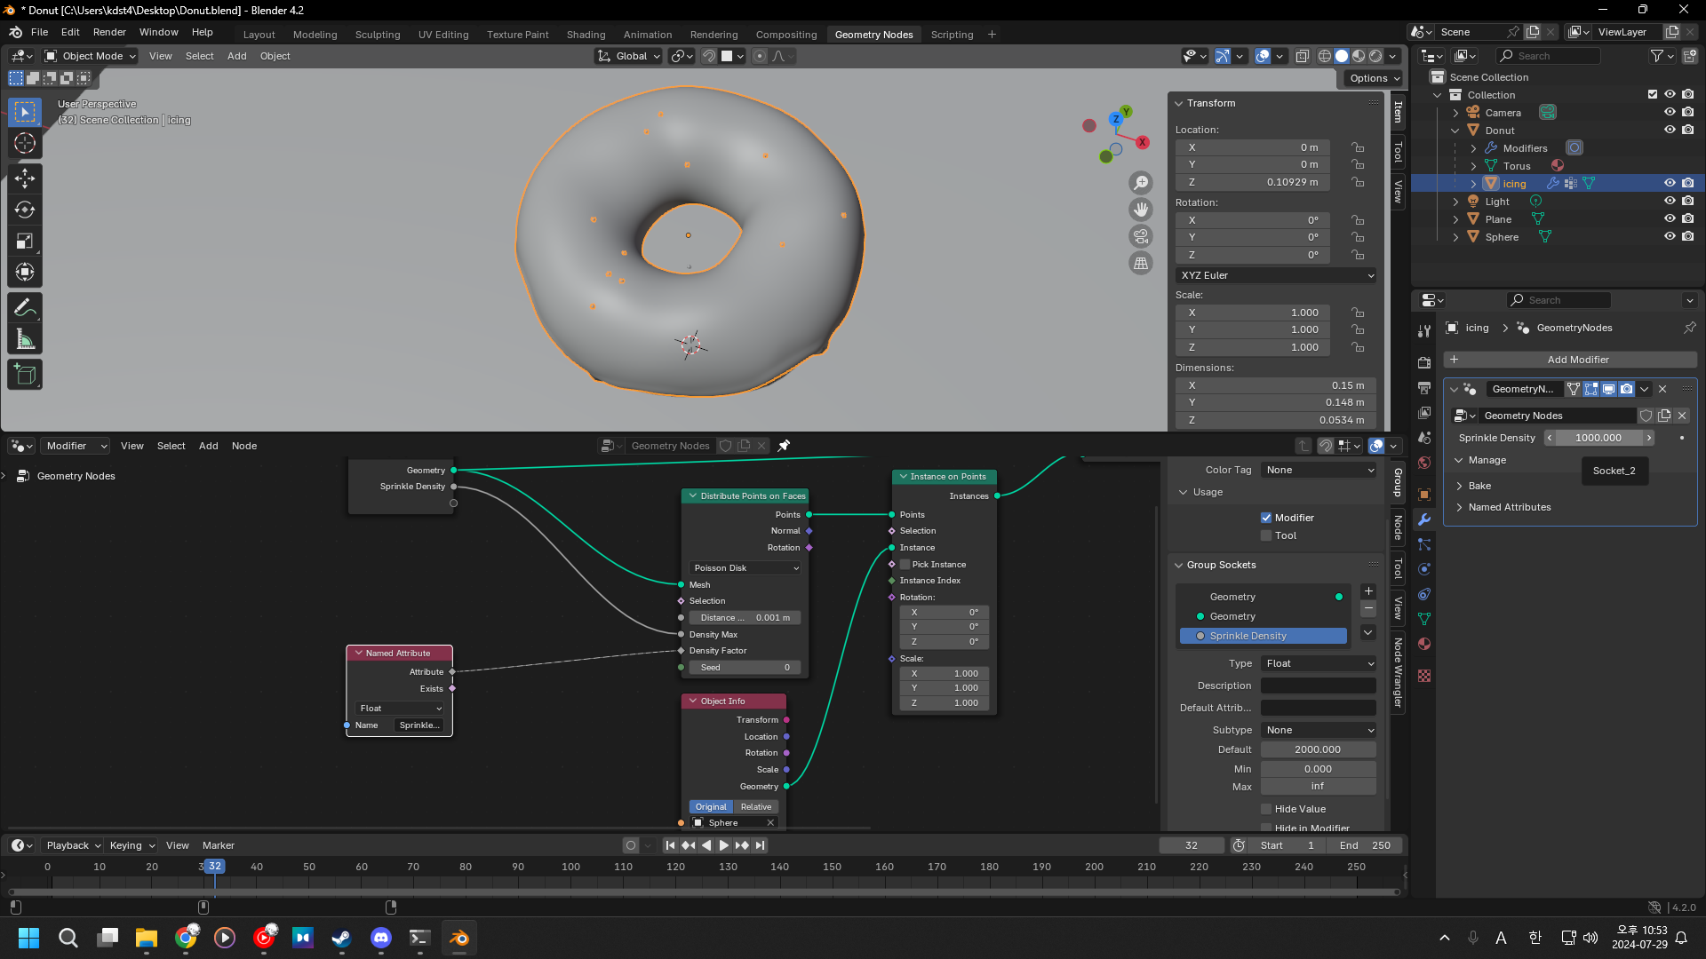The image size is (1706, 959).
Task: Switch to the Shading workspace tab
Action: click(586, 35)
